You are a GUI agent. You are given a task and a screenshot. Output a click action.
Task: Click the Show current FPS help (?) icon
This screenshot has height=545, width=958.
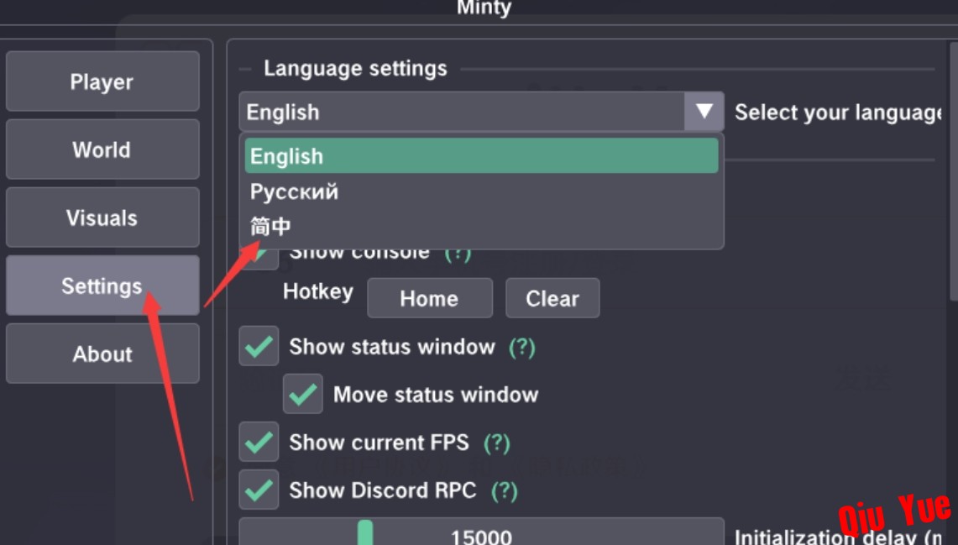497,442
